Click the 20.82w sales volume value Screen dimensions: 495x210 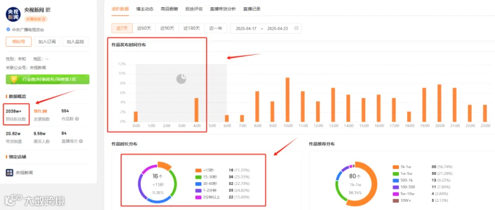13,133
